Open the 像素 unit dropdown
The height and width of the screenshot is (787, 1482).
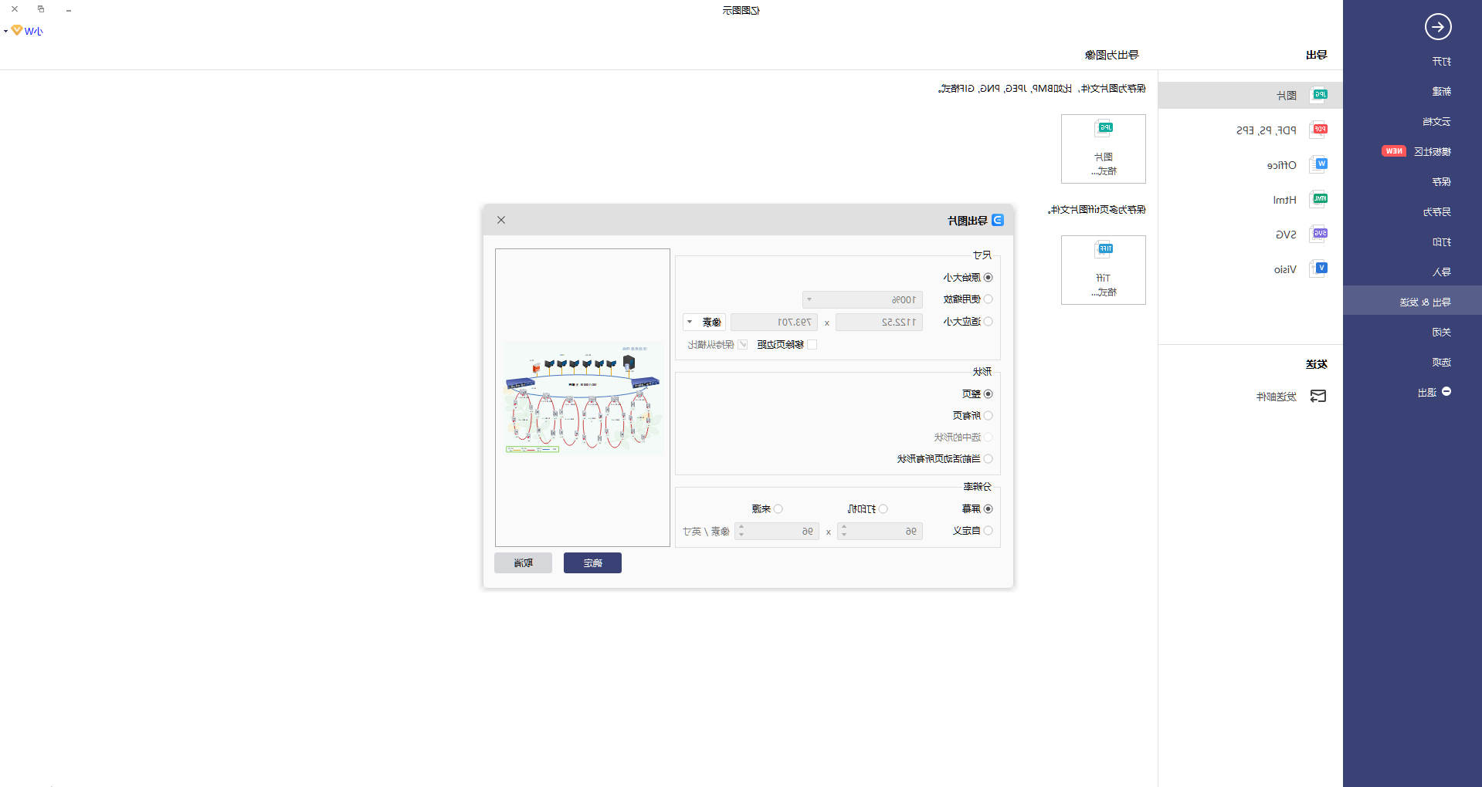704,322
